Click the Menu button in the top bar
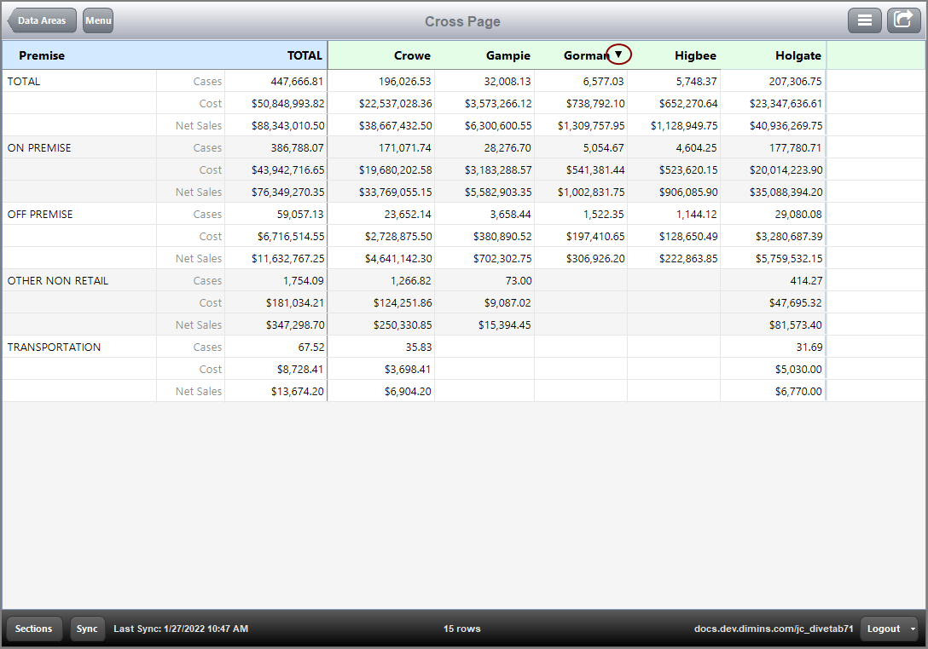Image resolution: width=928 pixels, height=649 pixels. (97, 20)
